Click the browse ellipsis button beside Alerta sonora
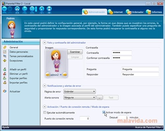165x131 pixels. 99,98
